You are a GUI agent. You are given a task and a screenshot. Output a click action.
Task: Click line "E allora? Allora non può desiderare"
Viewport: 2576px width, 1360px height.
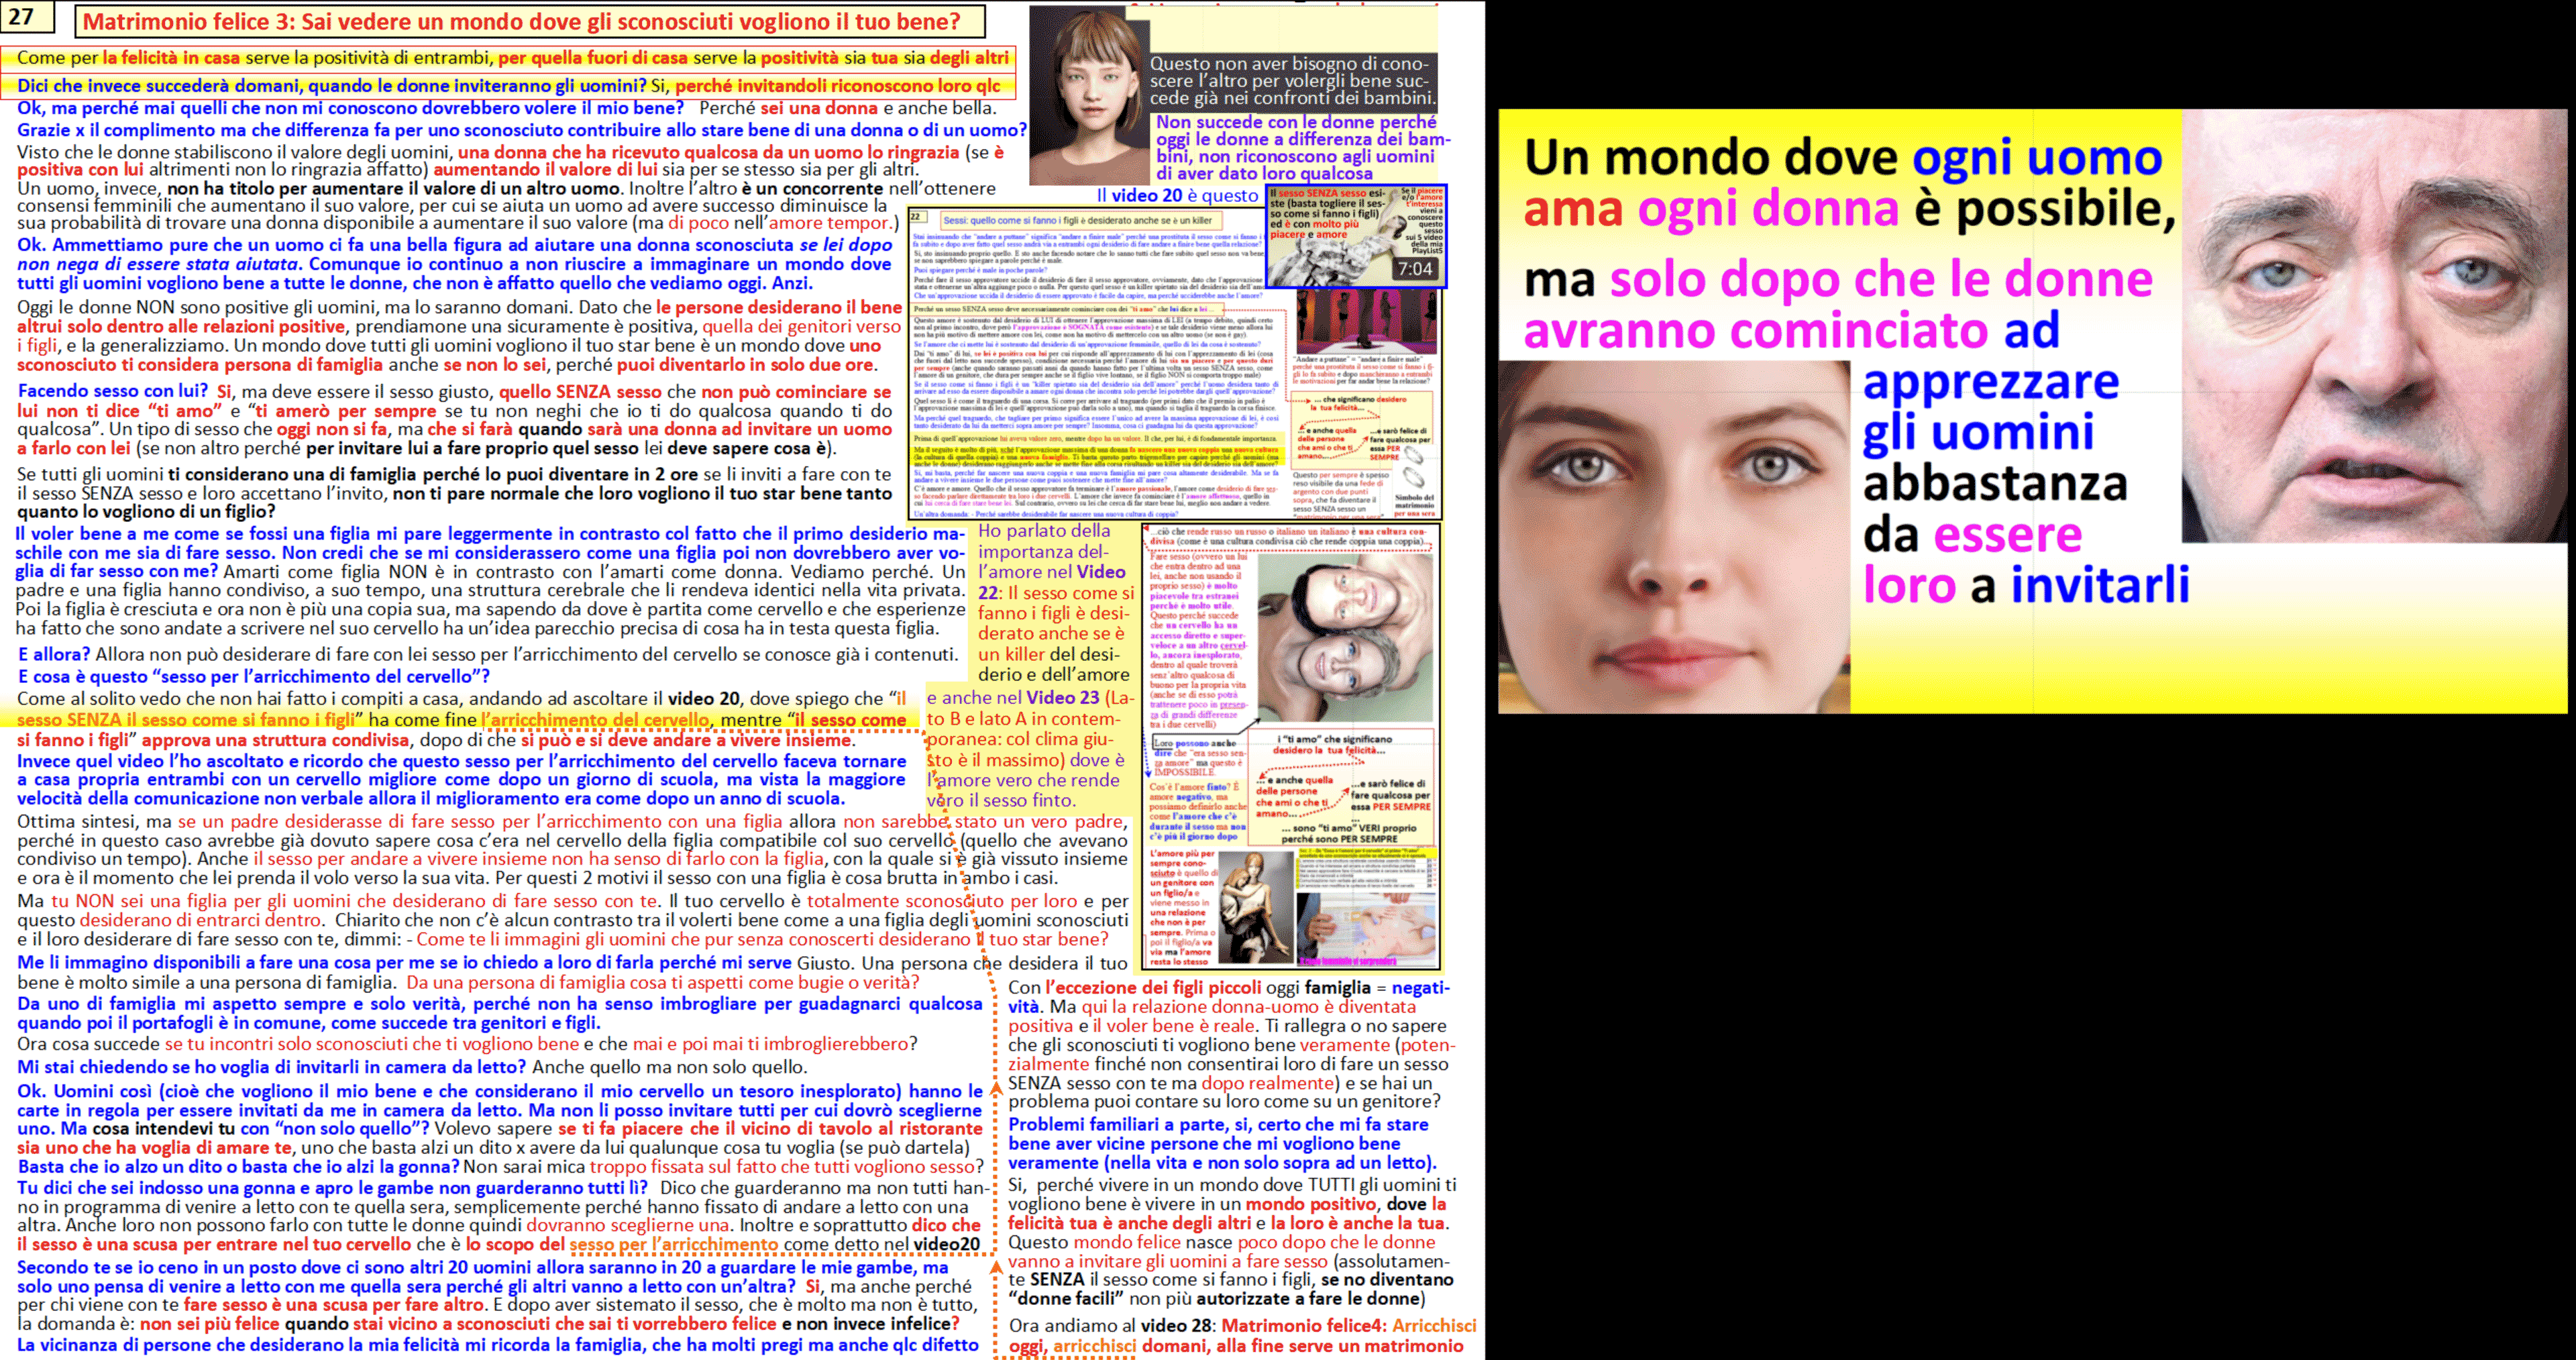click(x=487, y=654)
